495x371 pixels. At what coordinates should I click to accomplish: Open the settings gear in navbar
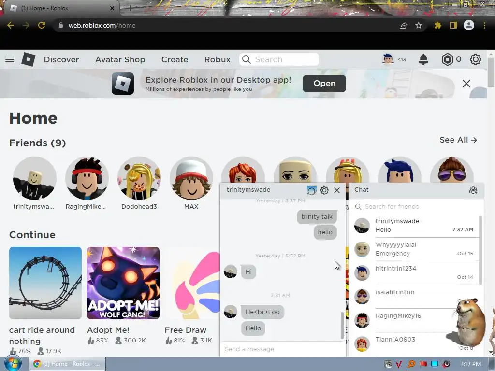click(476, 59)
